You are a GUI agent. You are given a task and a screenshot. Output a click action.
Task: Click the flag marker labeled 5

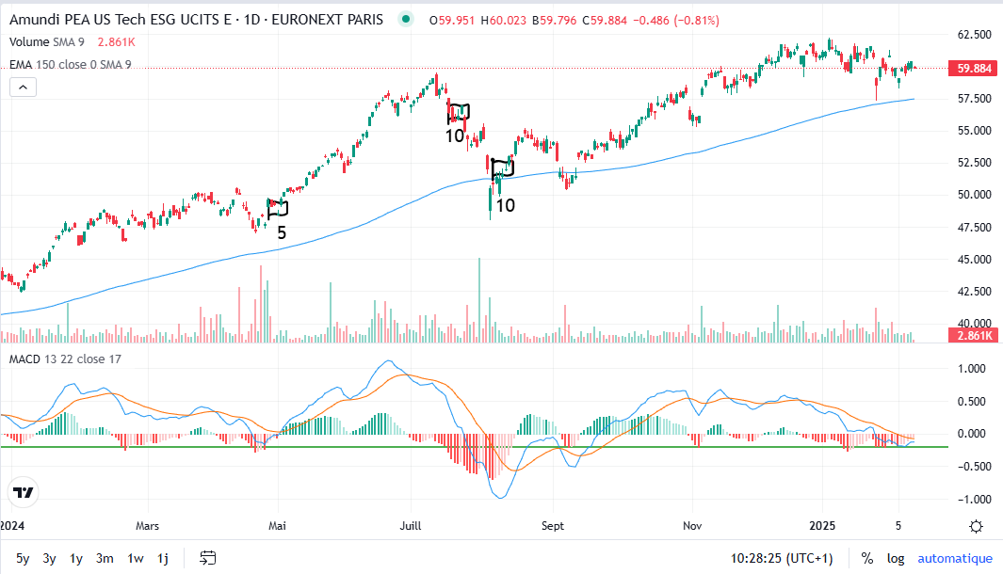(278, 209)
